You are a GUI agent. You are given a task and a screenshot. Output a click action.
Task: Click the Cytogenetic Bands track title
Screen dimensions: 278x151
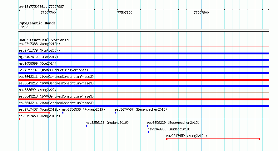coord(37,23)
